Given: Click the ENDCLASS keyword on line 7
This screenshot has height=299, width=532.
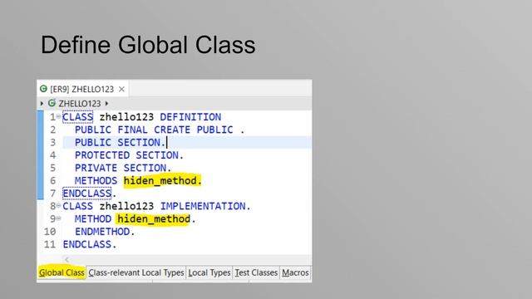Looking at the screenshot, I should [x=87, y=194].
